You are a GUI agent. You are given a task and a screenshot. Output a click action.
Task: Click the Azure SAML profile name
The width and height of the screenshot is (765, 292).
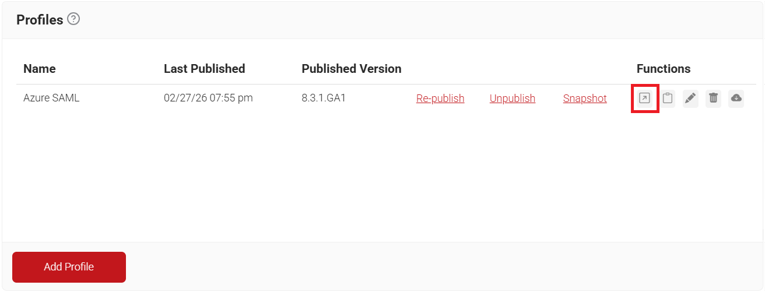51,98
